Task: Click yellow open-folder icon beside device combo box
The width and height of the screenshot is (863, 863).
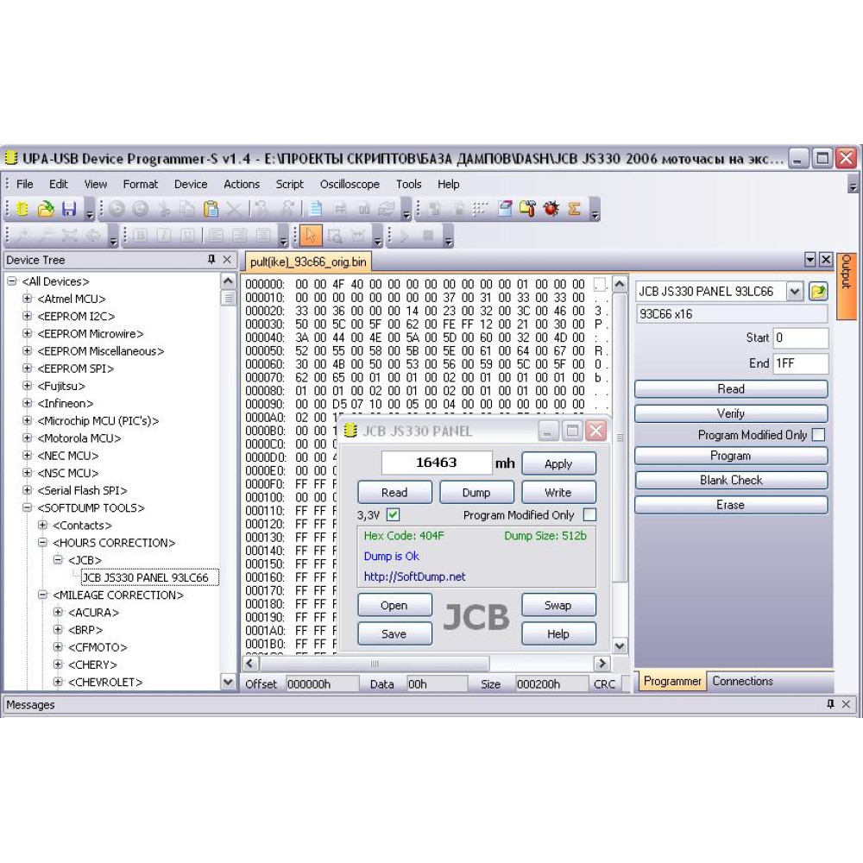Action: coord(818,291)
